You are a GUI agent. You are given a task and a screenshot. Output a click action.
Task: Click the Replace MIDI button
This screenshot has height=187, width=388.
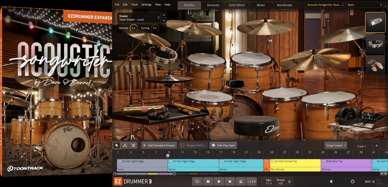[x=193, y=145]
